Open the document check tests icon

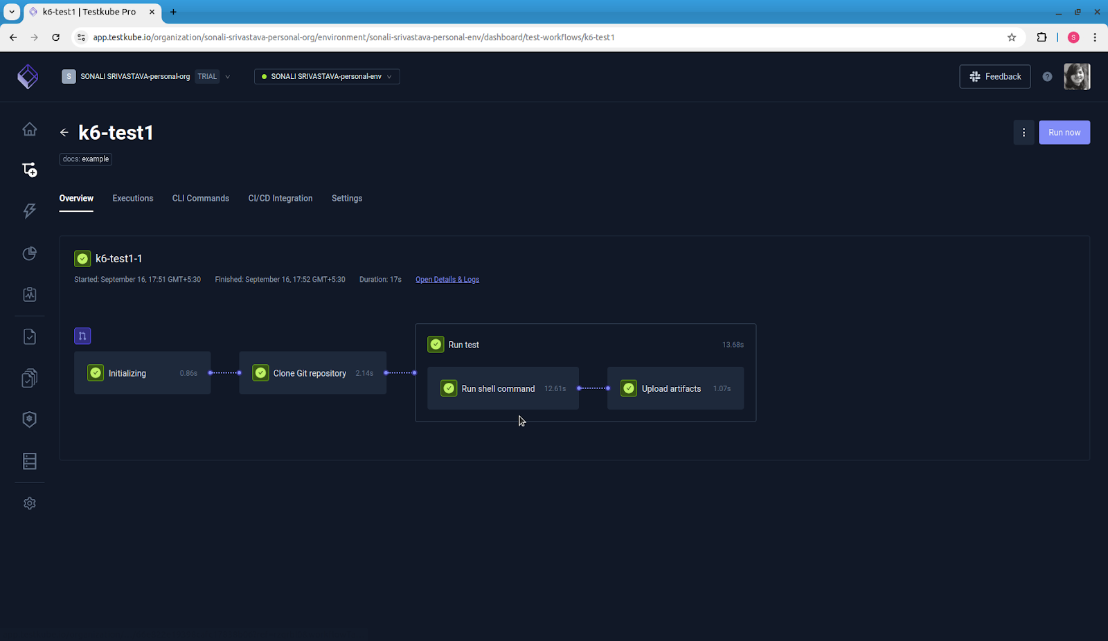(x=29, y=336)
